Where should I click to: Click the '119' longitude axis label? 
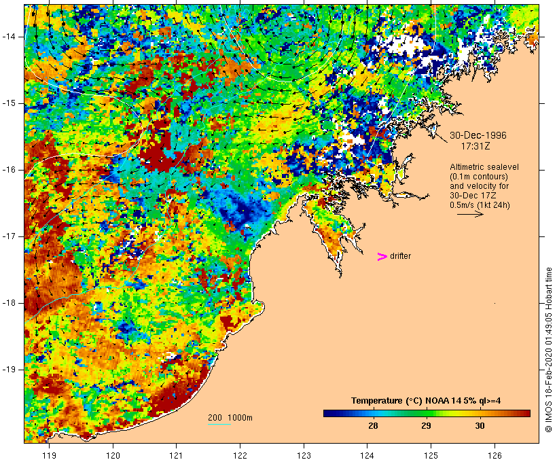point(49,455)
